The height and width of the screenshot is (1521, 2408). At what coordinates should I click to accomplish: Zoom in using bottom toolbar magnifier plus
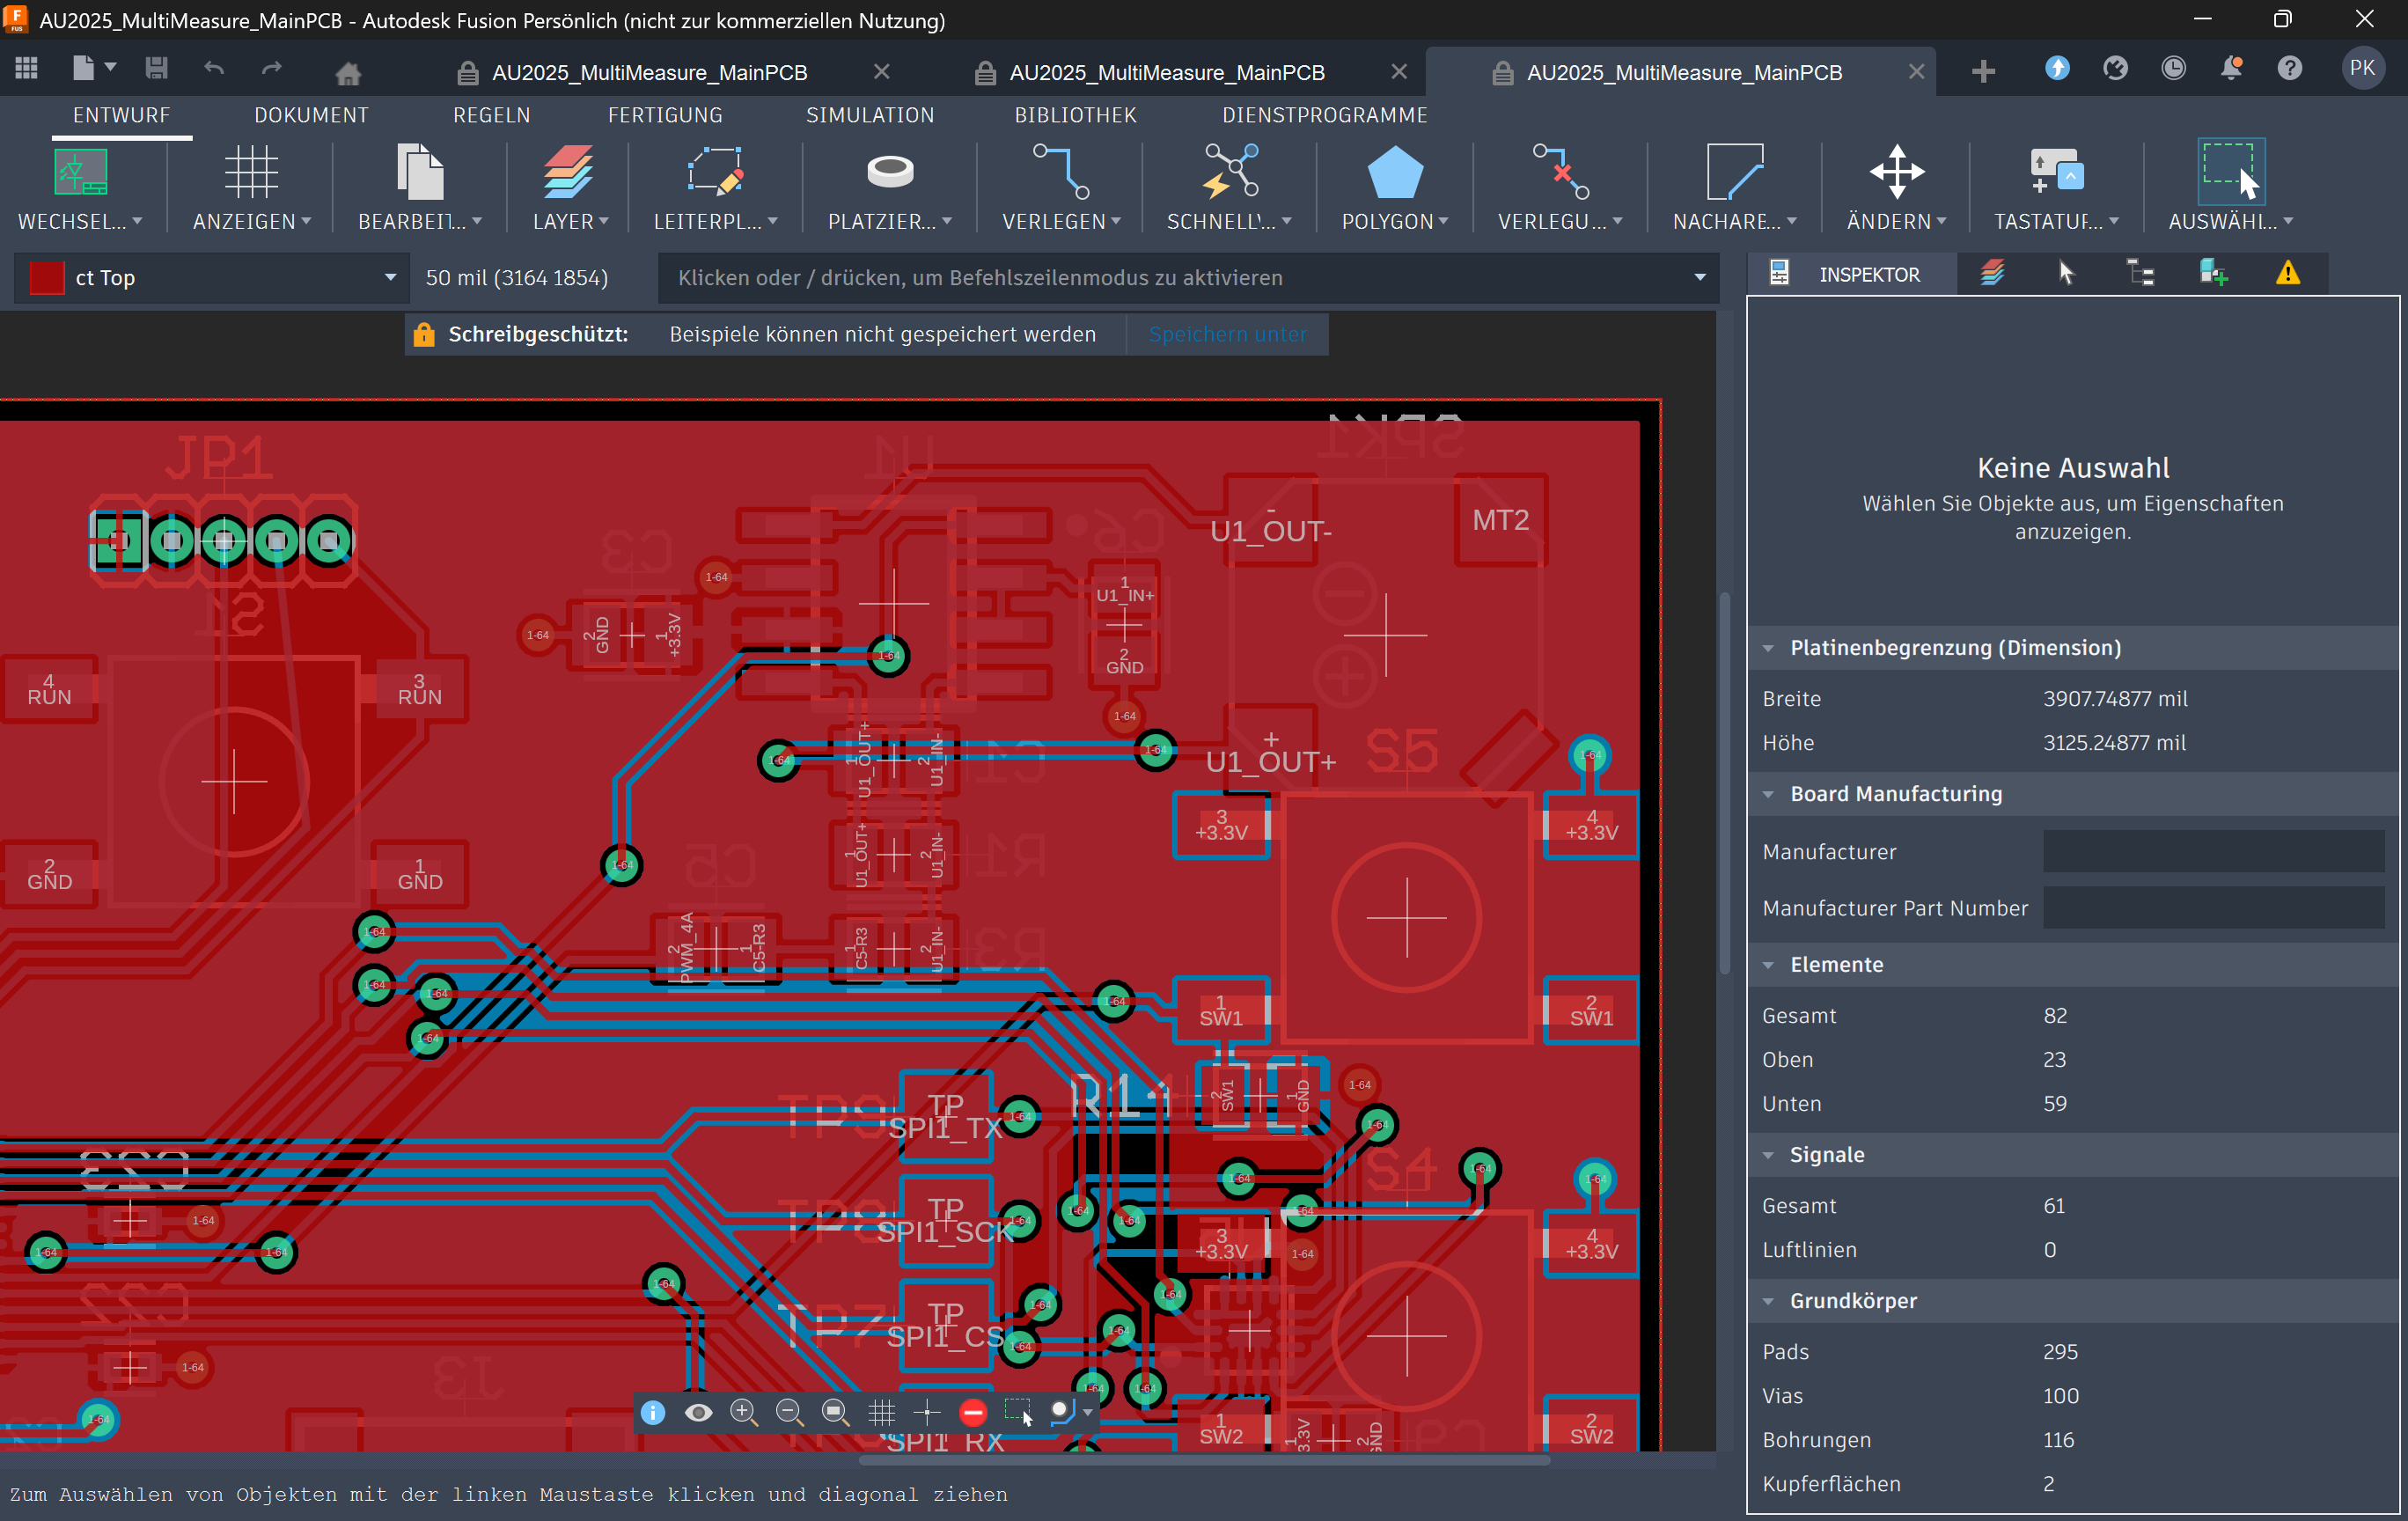tap(743, 1411)
